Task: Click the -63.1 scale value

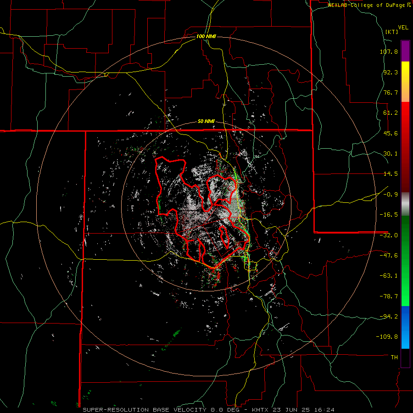Action: [x=389, y=276]
